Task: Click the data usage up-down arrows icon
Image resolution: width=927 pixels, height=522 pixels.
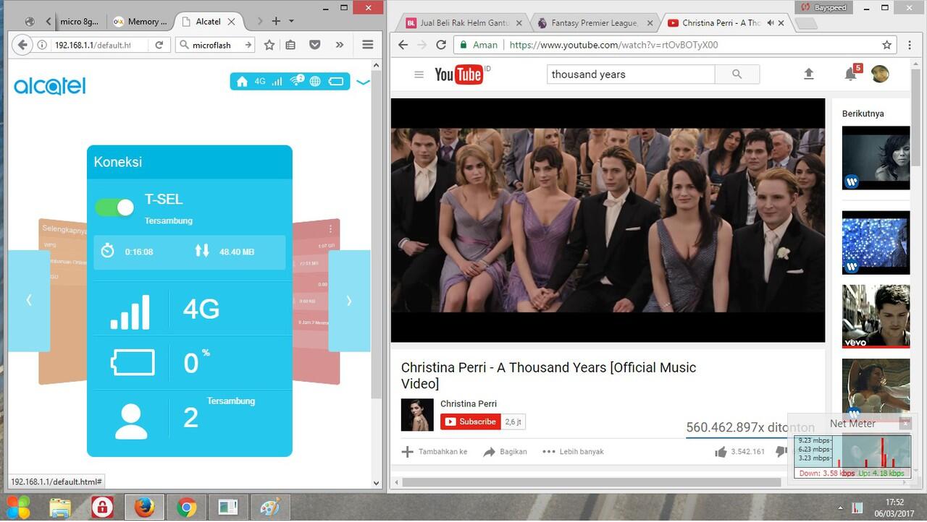Action: pos(202,250)
